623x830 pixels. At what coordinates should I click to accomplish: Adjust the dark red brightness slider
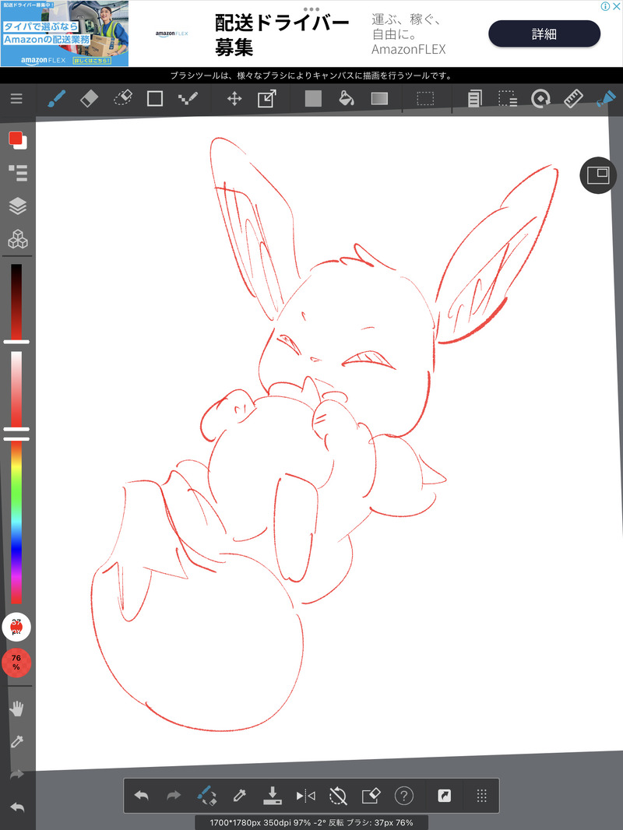click(16, 303)
